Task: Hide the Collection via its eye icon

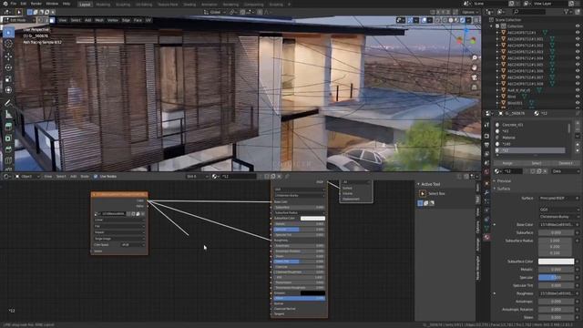Action: [x=578, y=26]
